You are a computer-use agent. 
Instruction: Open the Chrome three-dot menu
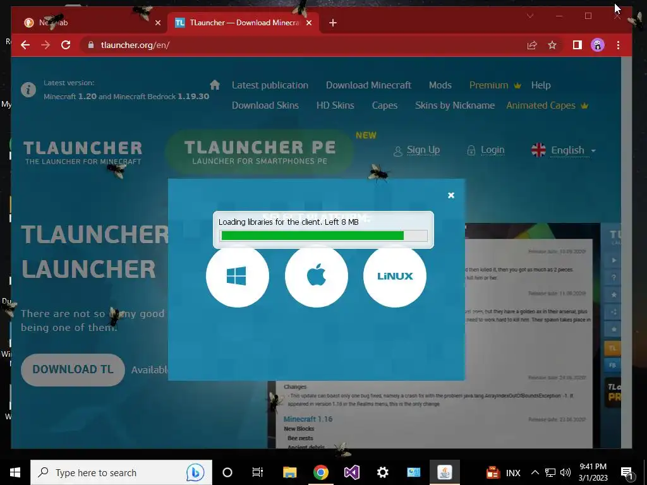click(x=618, y=45)
